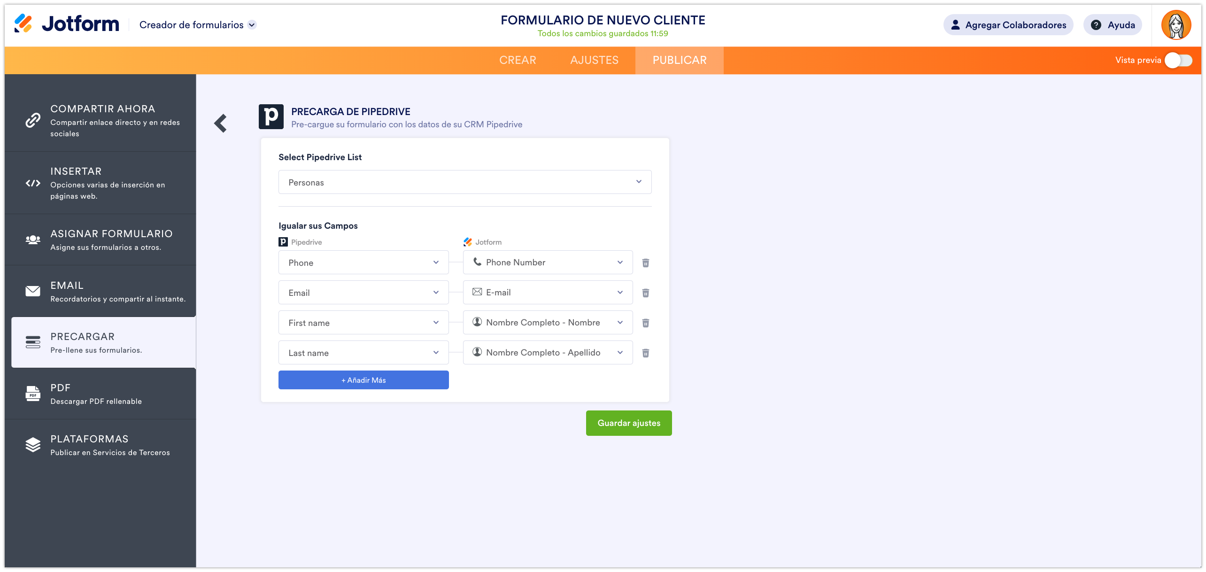
Task: Click + Añadir Más to add another field mapping
Action: (363, 379)
